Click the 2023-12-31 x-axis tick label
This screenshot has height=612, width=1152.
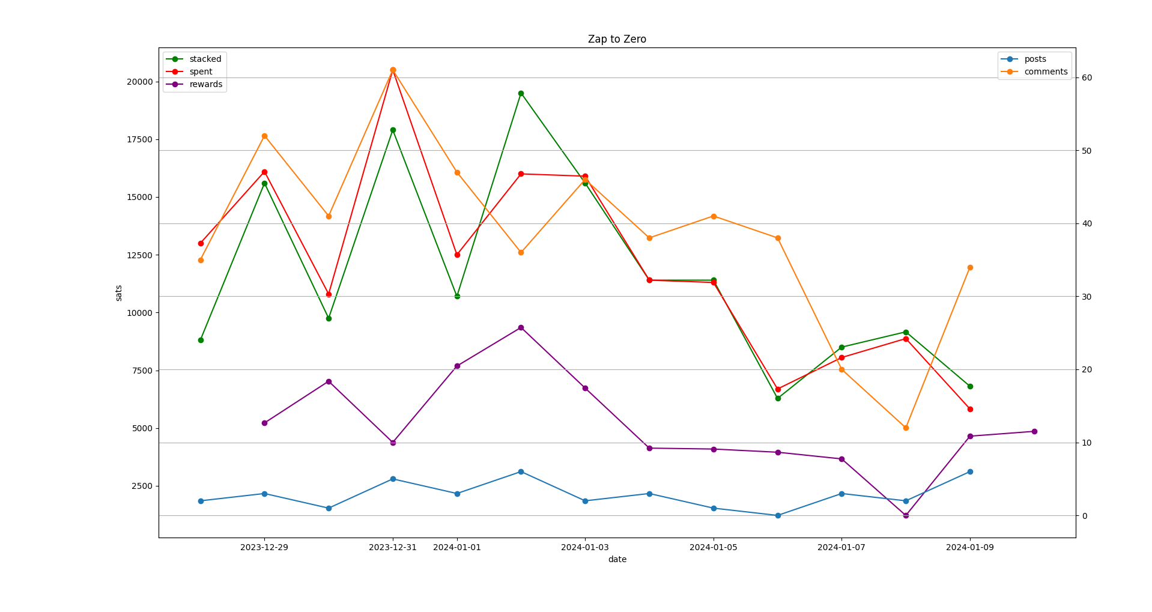coord(392,547)
